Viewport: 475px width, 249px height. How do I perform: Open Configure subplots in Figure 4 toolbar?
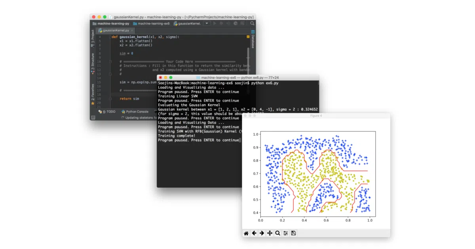coord(285,233)
